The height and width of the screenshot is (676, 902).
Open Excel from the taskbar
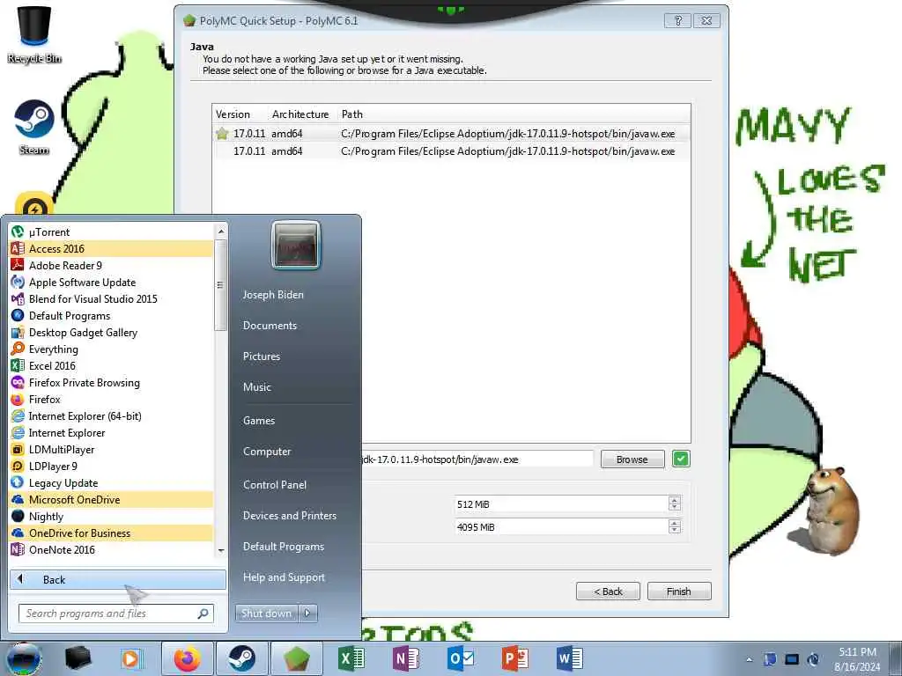click(x=351, y=658)
